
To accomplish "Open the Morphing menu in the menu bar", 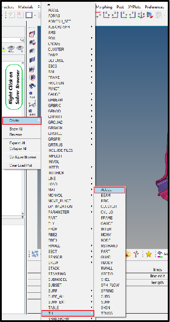I will coord(104,7).
